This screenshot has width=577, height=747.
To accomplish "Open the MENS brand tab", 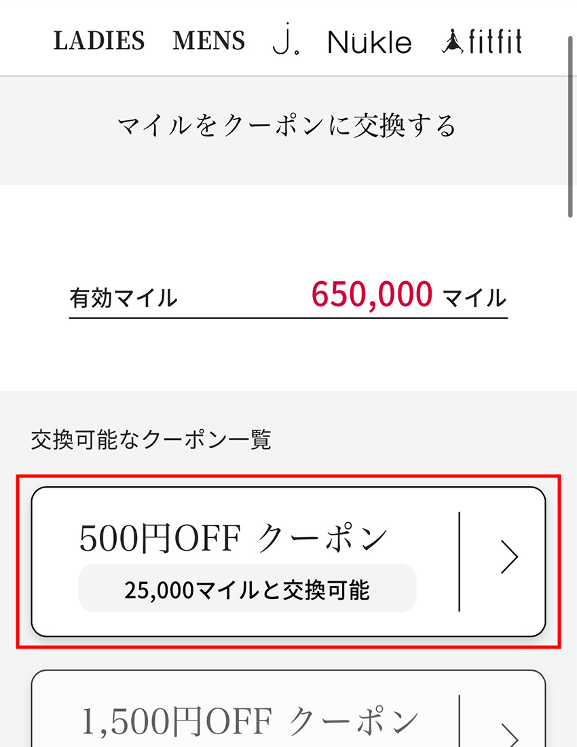I will (209, 41).
